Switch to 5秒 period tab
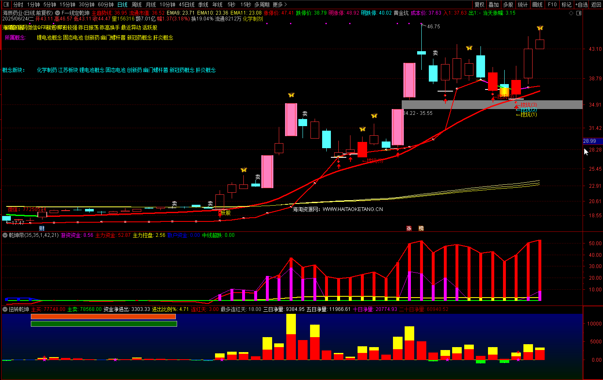The width and height of the screenshot is (603, 380). coord(231,5)
